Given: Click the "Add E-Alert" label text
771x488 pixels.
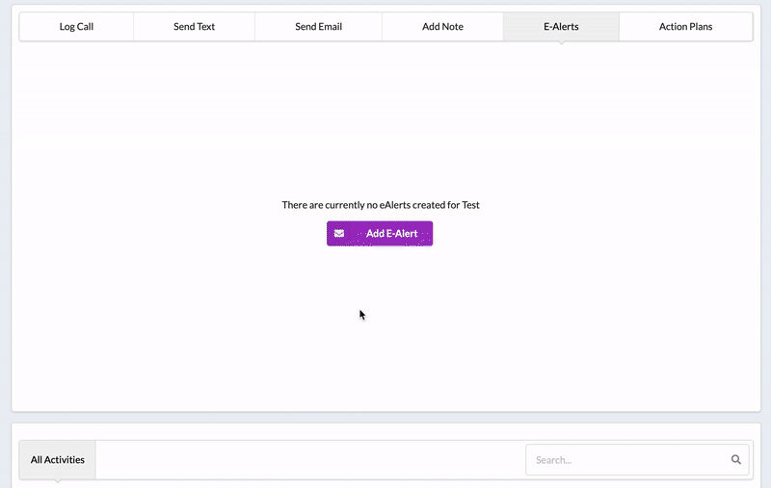Looking at the screenshot, I should pyautogui.click(x=391, y=234).
